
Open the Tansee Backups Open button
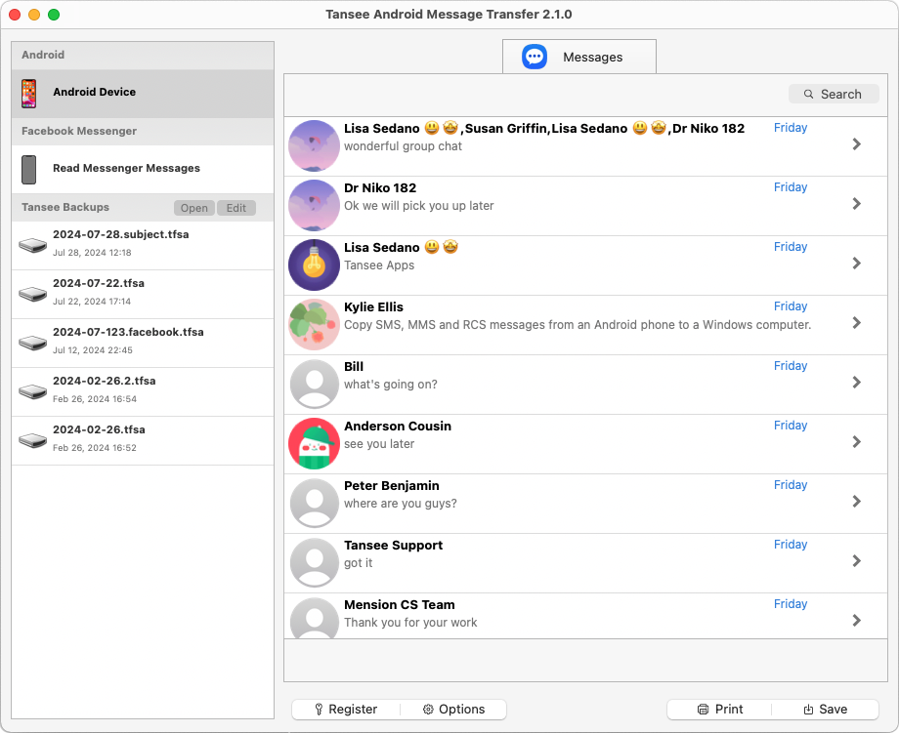(x=194, y=208)
